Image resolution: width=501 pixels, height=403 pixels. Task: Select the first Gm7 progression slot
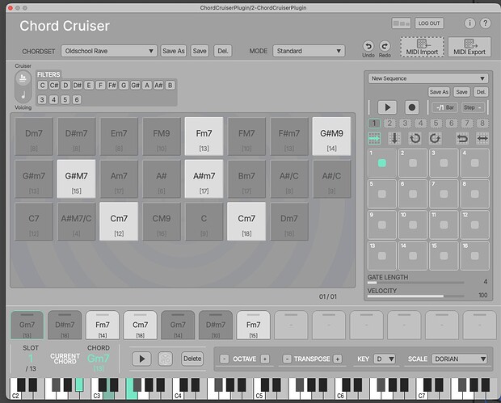click(27, 325)
